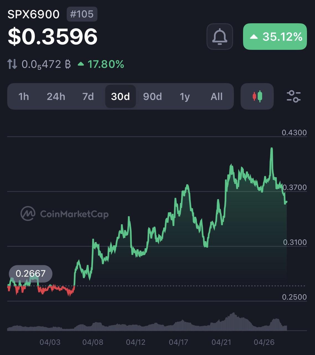
Task: Select the 1h time range
Action: click(x=24, y=96)
